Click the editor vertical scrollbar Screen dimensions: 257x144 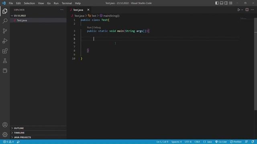point(255,64)
